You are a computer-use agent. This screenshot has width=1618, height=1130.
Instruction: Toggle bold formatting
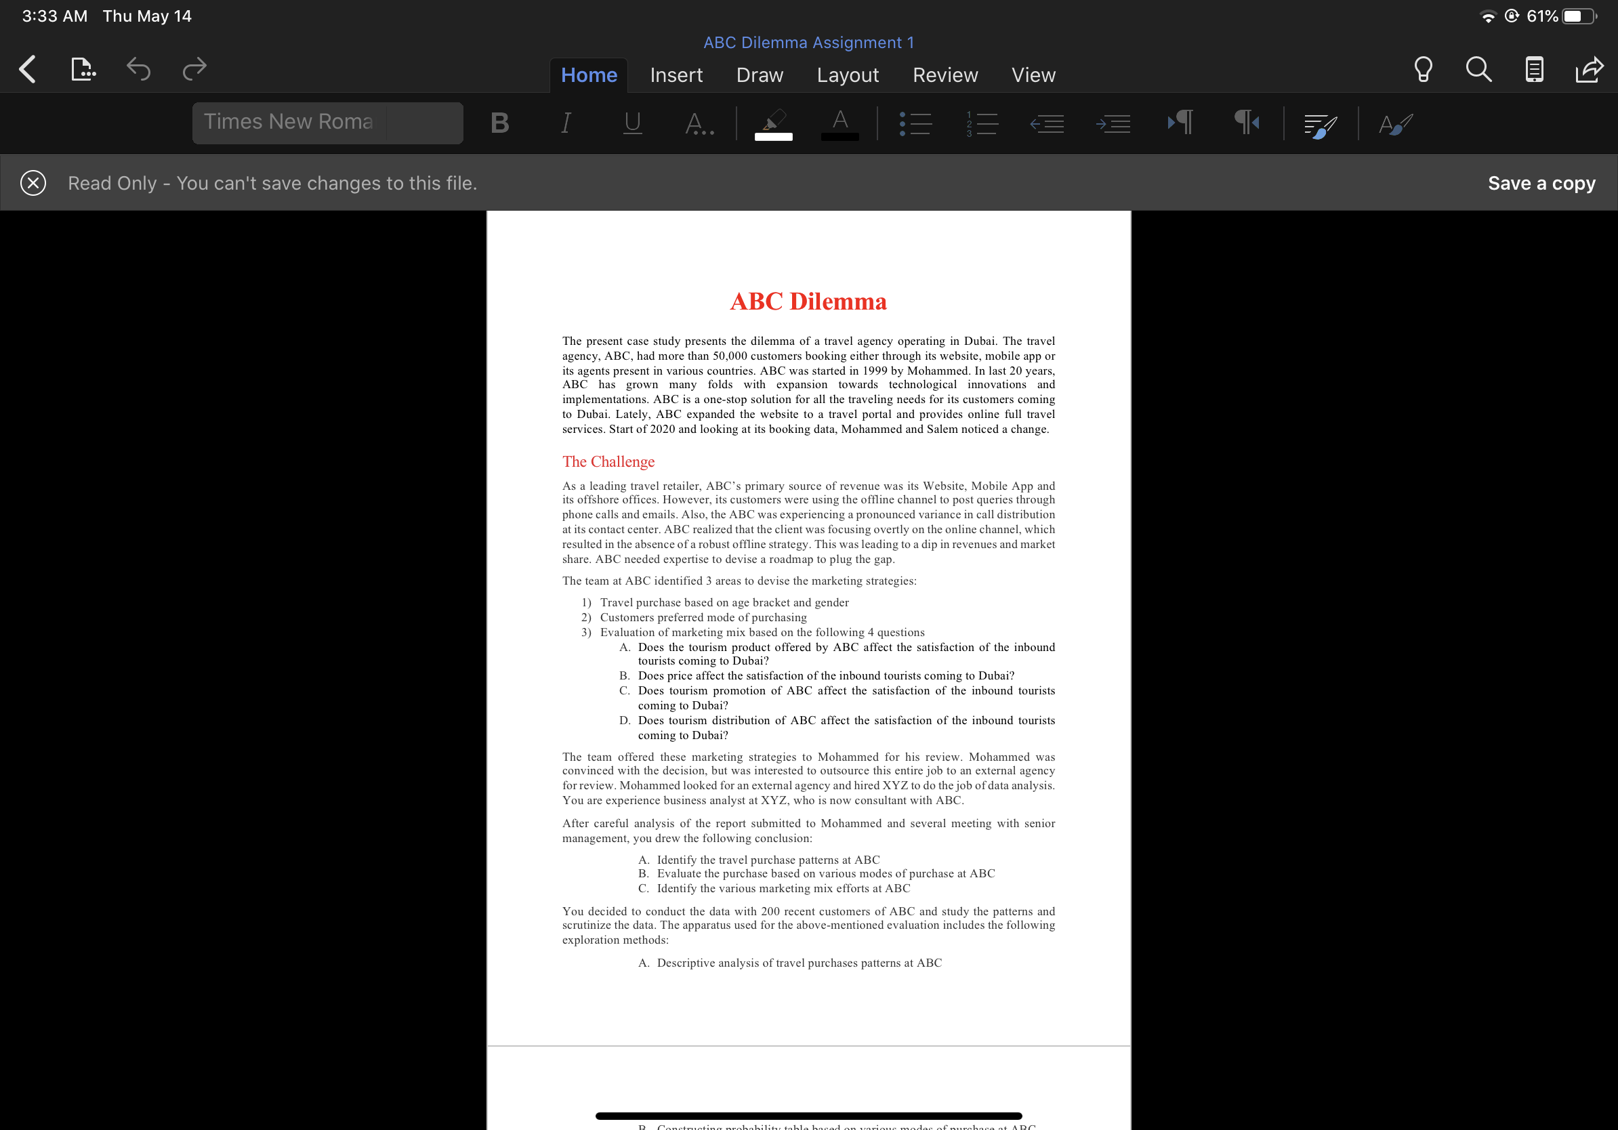pyautogui.click(x=499, y=123)
